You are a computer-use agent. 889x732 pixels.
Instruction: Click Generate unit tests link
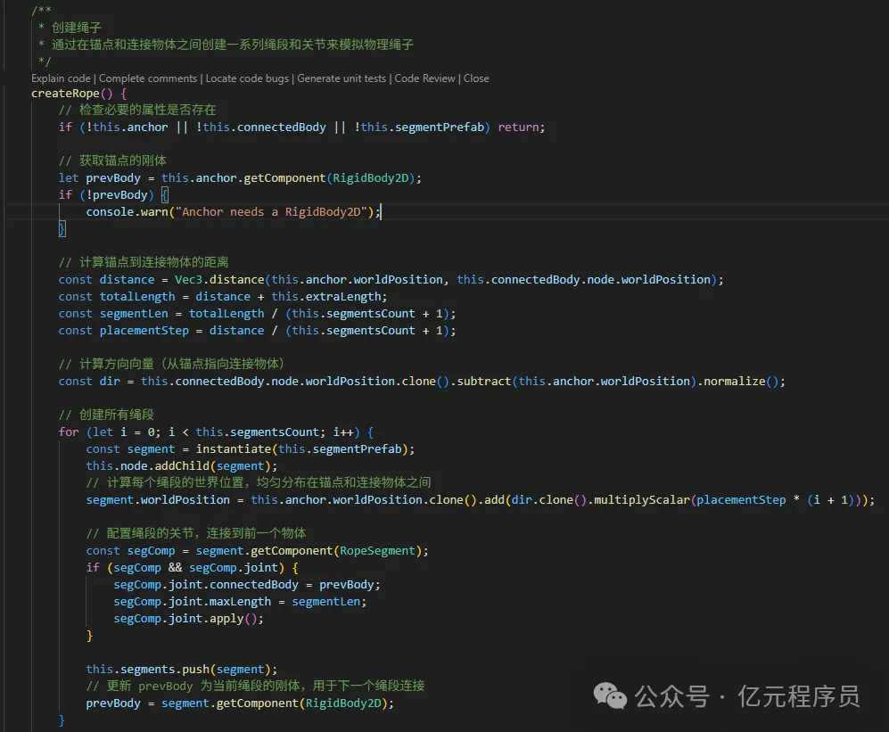(342, 78)
